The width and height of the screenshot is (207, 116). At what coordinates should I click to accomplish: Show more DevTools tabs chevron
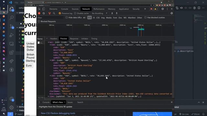click(145, 9)
